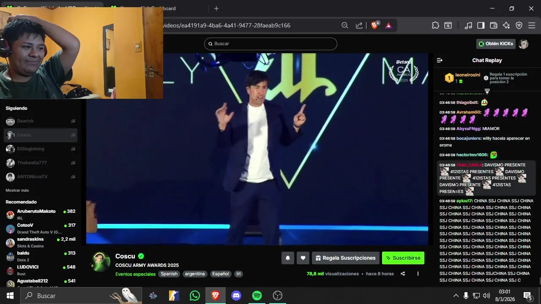Image resolution: width=541 pixels, height=304 pixels.
Task: Click the microphone icon in system tray
Action: pos(466,296)
